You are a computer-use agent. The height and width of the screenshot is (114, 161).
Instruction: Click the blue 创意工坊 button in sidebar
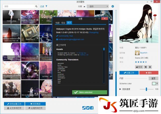coord(129,73)
